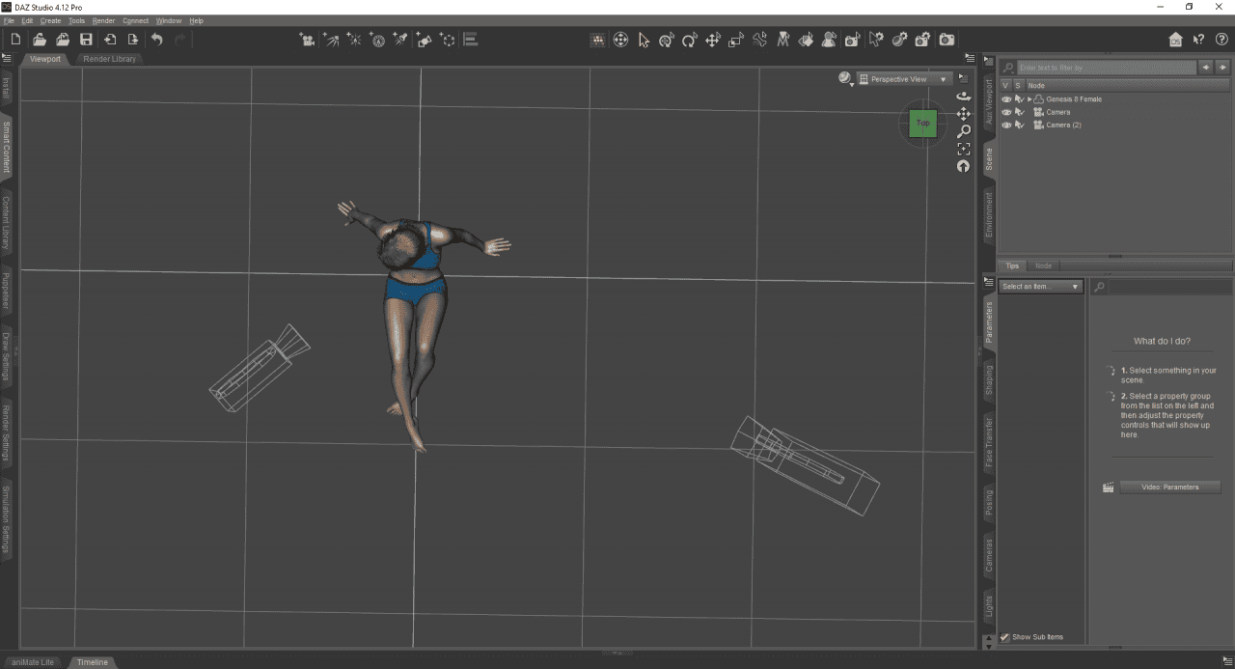
Task: Open the Render menu
Action: tap(103, 20)
